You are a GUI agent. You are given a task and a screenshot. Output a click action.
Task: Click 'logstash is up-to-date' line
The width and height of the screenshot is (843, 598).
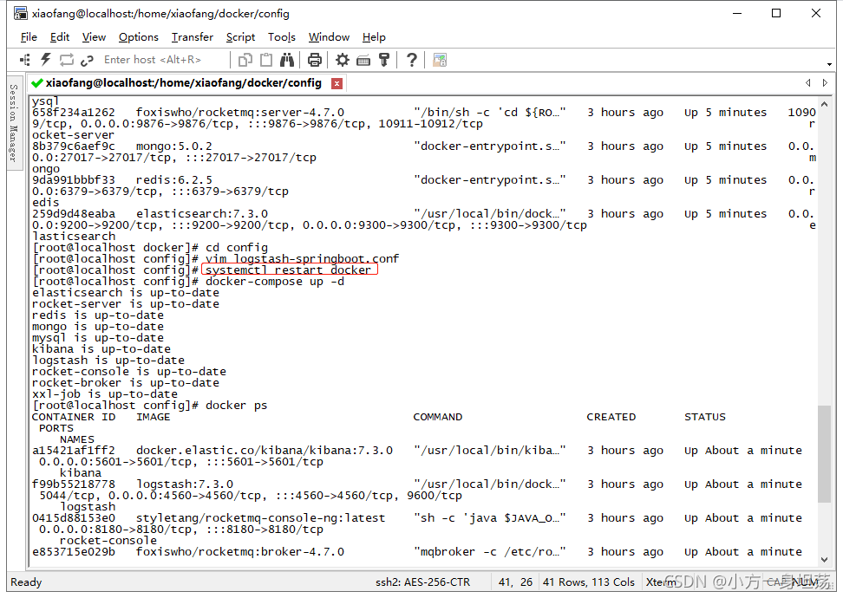(x=108, y=361)
